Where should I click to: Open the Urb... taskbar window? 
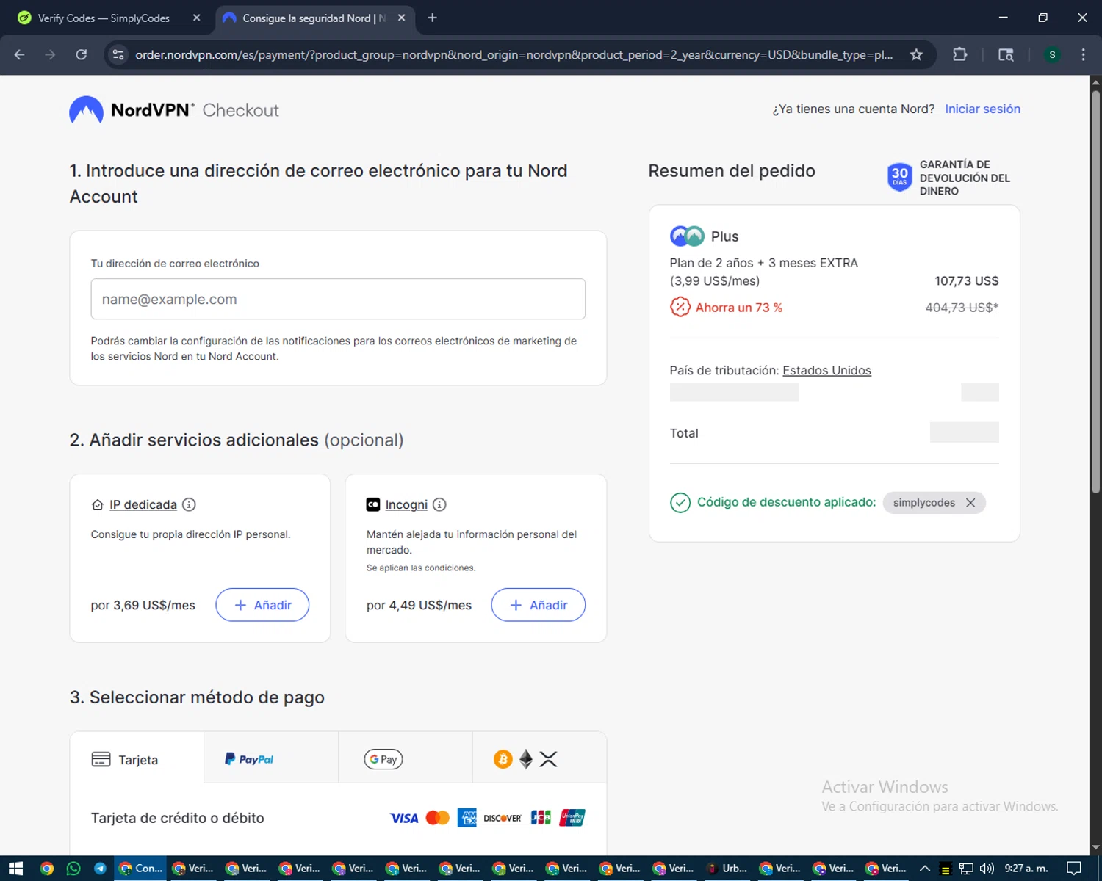[728, 869]
